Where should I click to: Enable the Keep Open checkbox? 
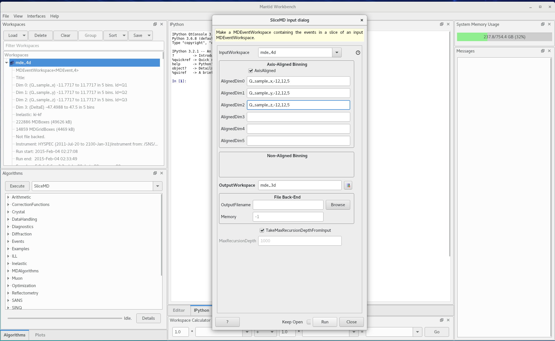click(x=309, y=322)
